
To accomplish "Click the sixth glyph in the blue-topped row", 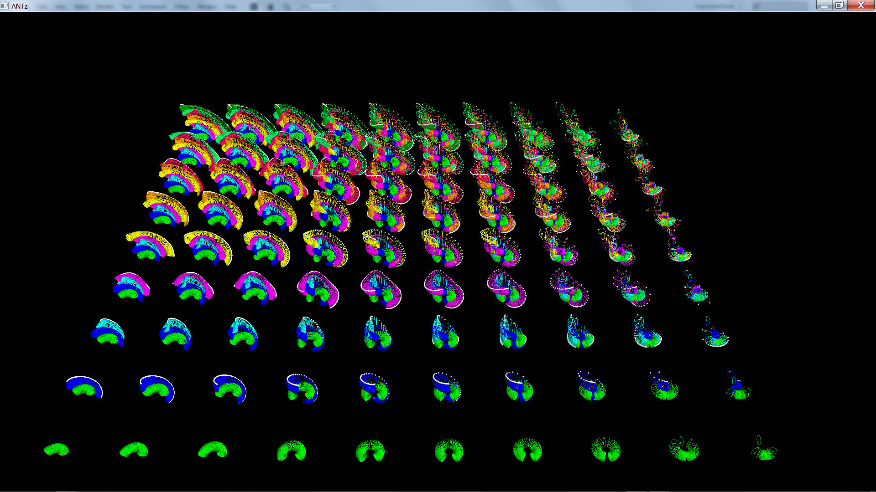I will click(446, 387).
